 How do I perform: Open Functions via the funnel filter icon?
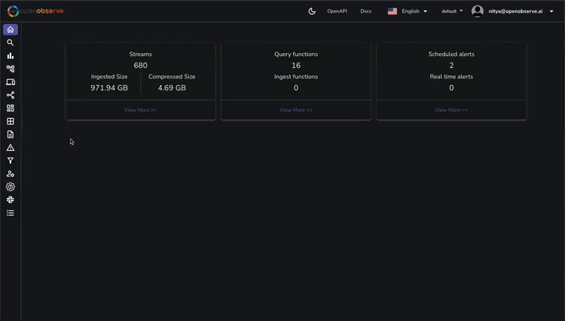coord(10,160)
